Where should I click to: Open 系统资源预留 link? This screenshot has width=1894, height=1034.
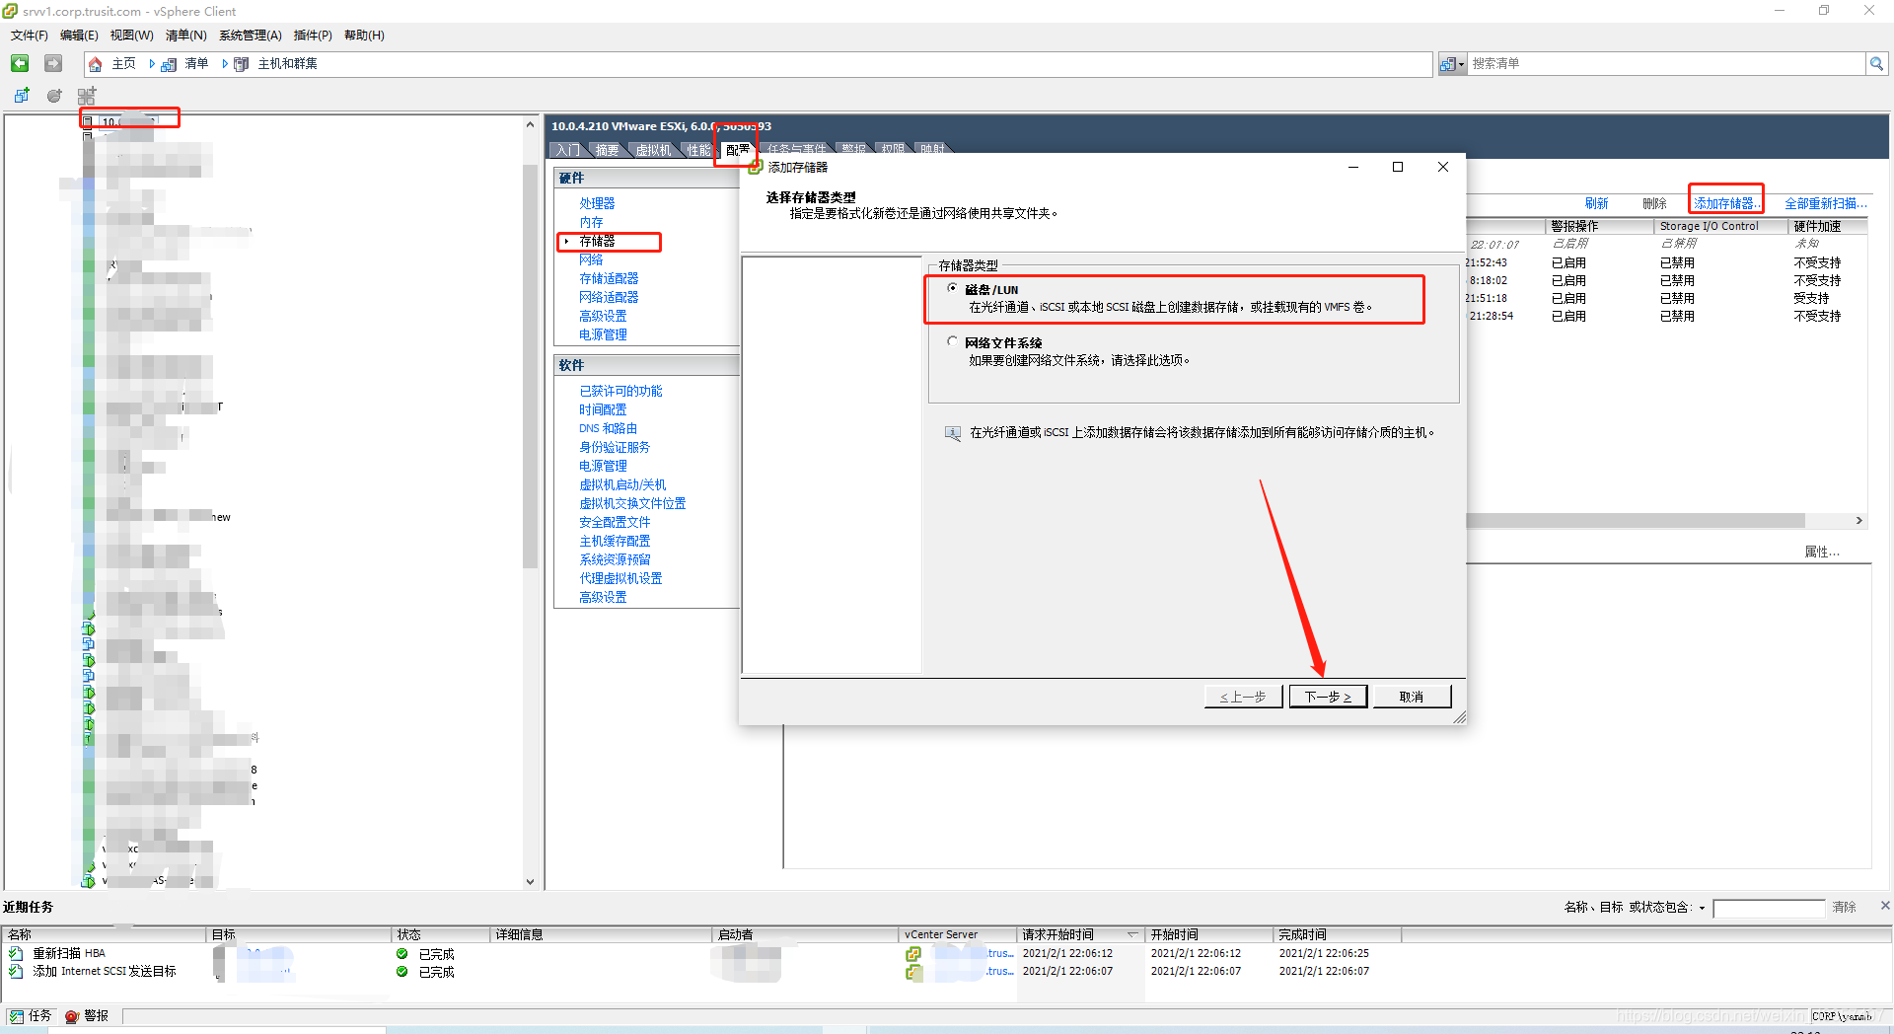pos(615,559)
